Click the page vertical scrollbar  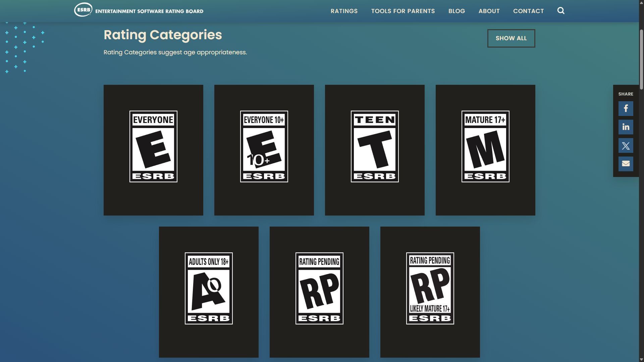click(641, 60)
